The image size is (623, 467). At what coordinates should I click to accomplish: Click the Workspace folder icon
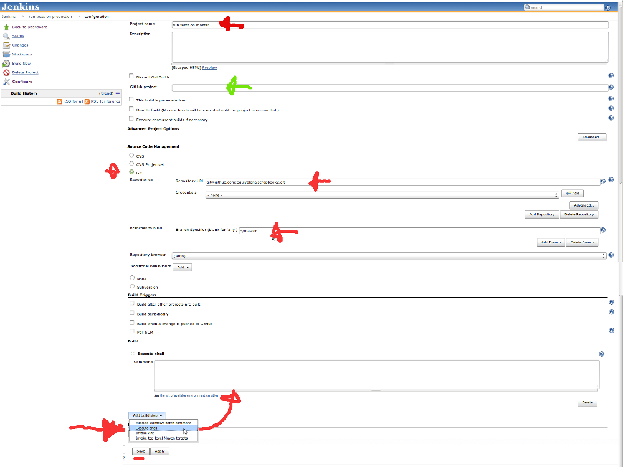6,54
